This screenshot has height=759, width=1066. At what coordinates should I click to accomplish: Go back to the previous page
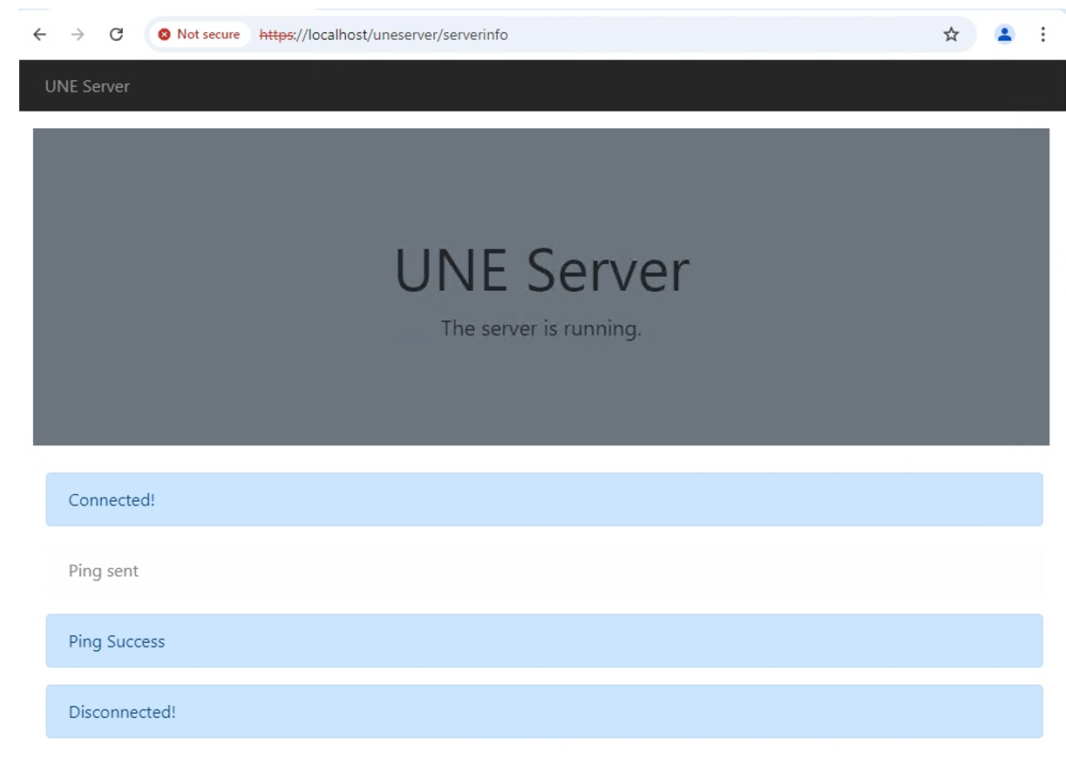39,35
